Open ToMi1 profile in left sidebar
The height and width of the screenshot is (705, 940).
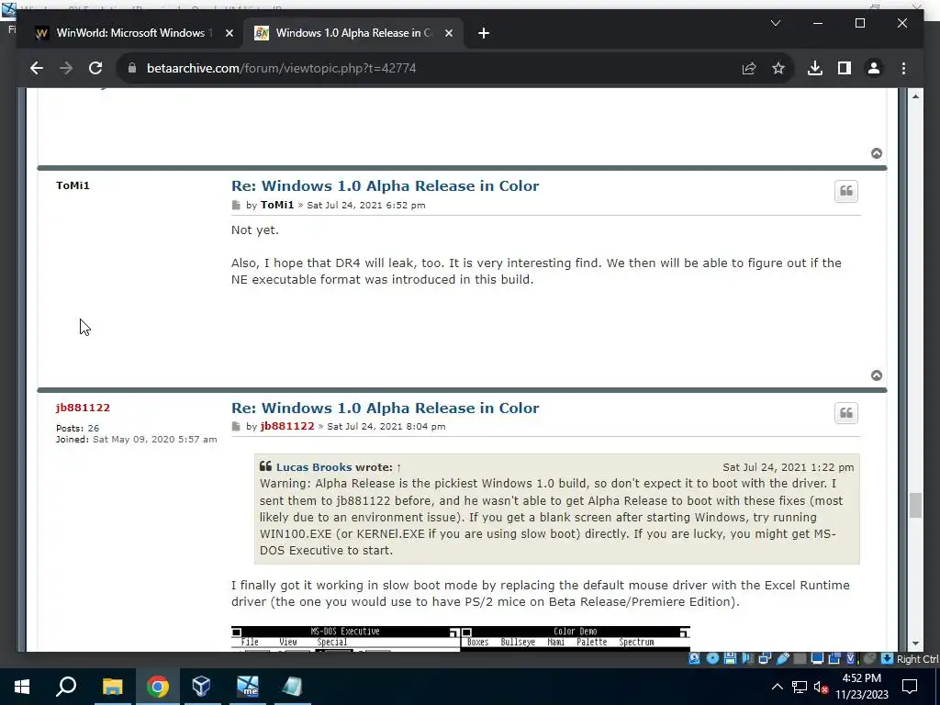point(73,185)
